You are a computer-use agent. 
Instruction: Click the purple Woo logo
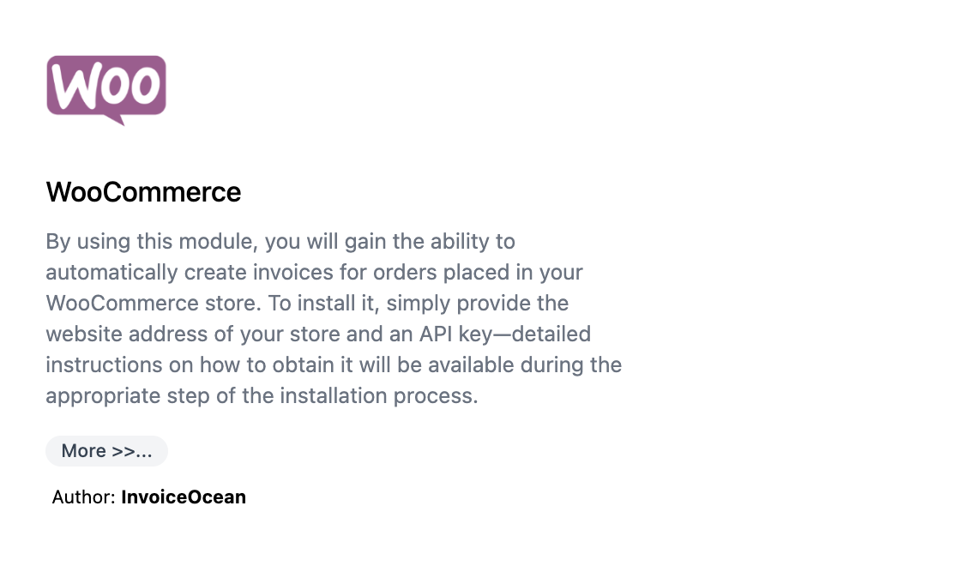point(105,86)
